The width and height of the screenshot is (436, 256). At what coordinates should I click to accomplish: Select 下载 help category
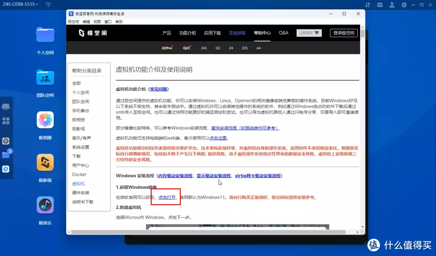pyautogui.click(x=76, y=156)
